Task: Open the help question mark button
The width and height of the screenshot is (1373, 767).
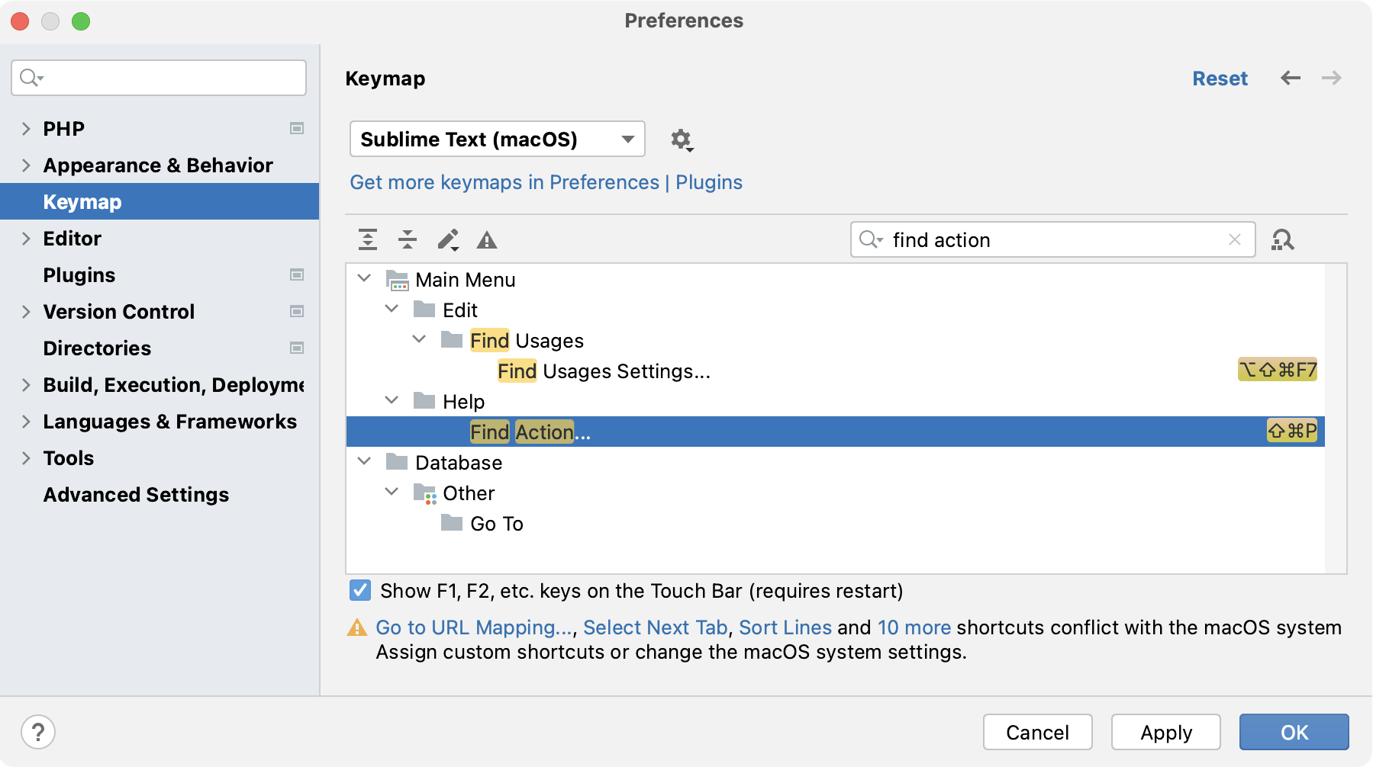Action: point(38,732)
